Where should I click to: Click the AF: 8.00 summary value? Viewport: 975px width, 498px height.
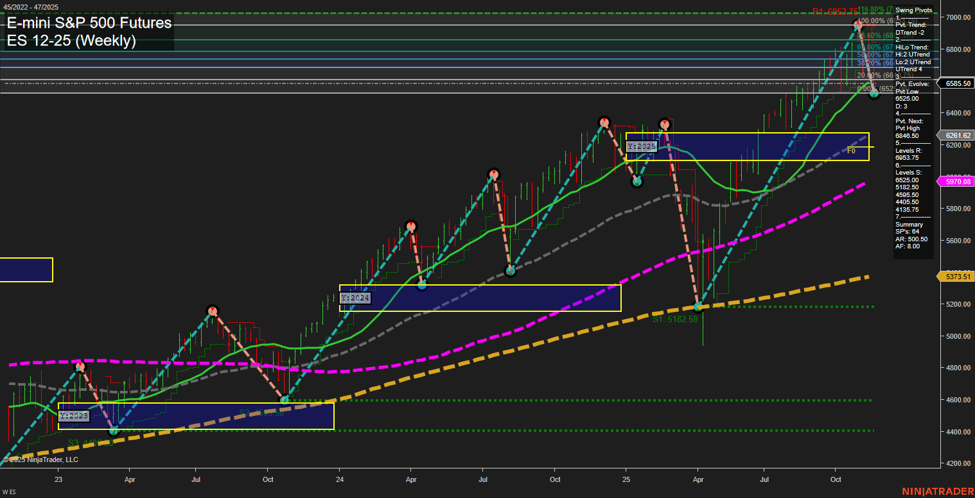pyautogui.click(x=908, y=246)
